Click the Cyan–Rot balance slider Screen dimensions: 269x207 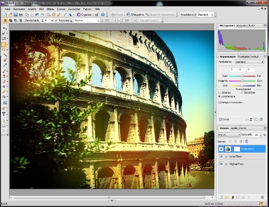(242, 76)
